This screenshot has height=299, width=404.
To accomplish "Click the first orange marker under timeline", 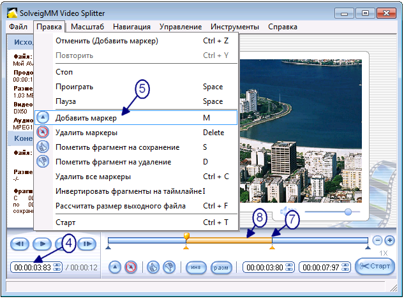I will coord(186,247).
